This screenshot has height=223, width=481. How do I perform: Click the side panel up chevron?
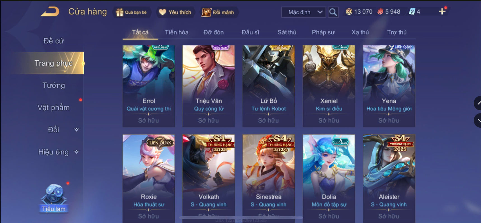[478, 103]
